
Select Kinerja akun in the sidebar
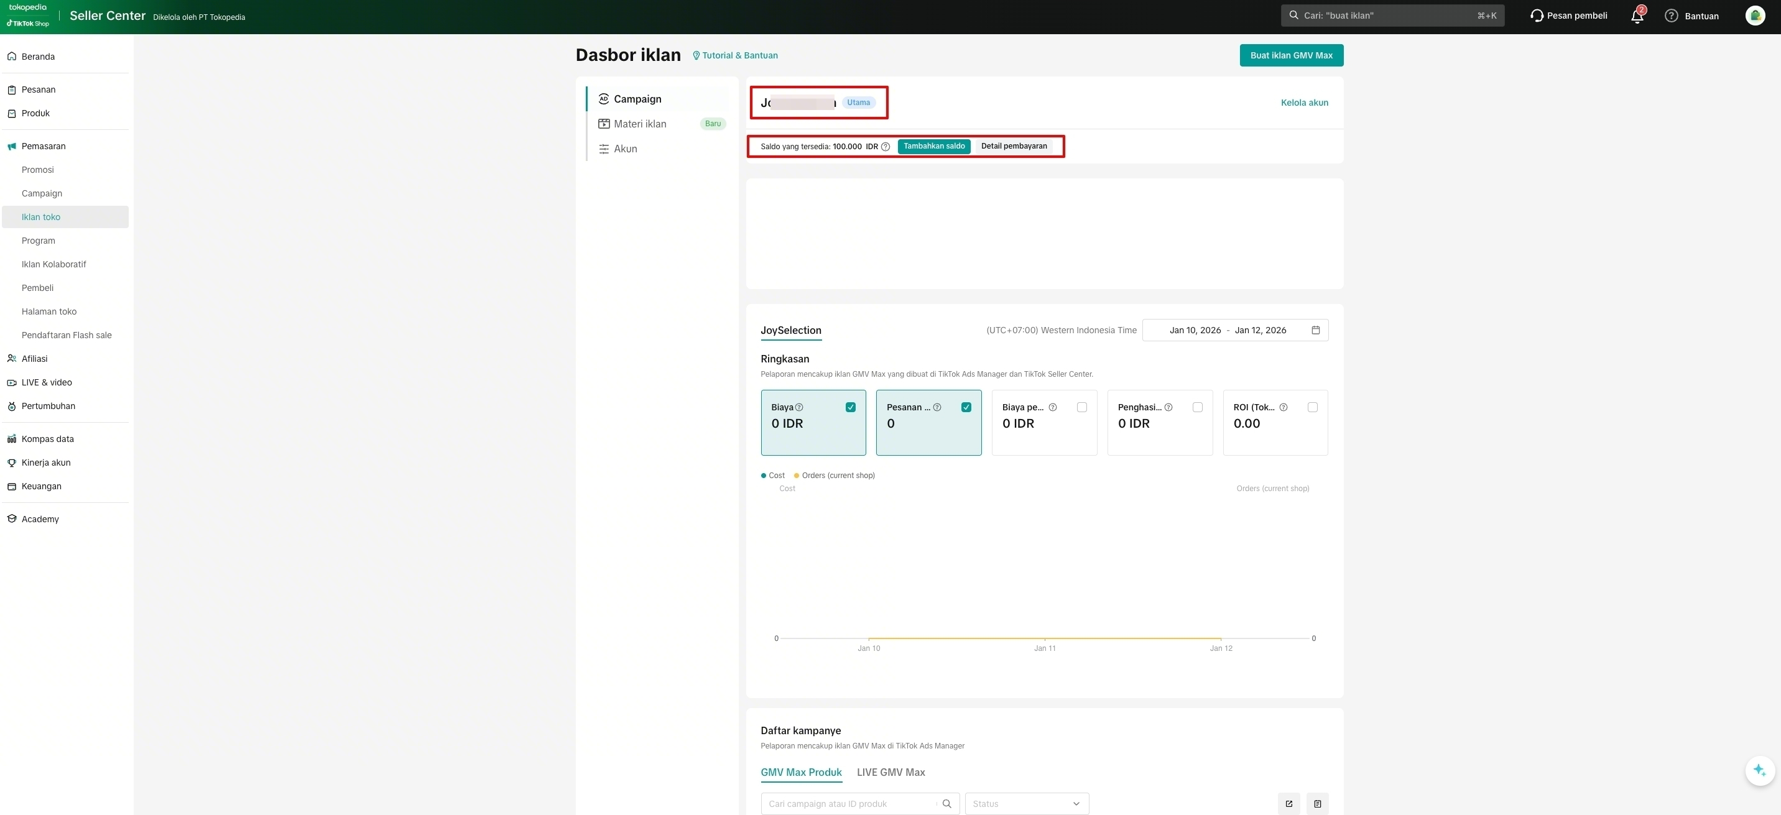coord(45,463)
